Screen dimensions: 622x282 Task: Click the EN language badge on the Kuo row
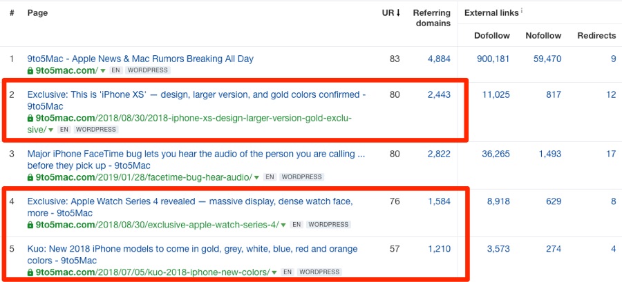tap(288, 272)
